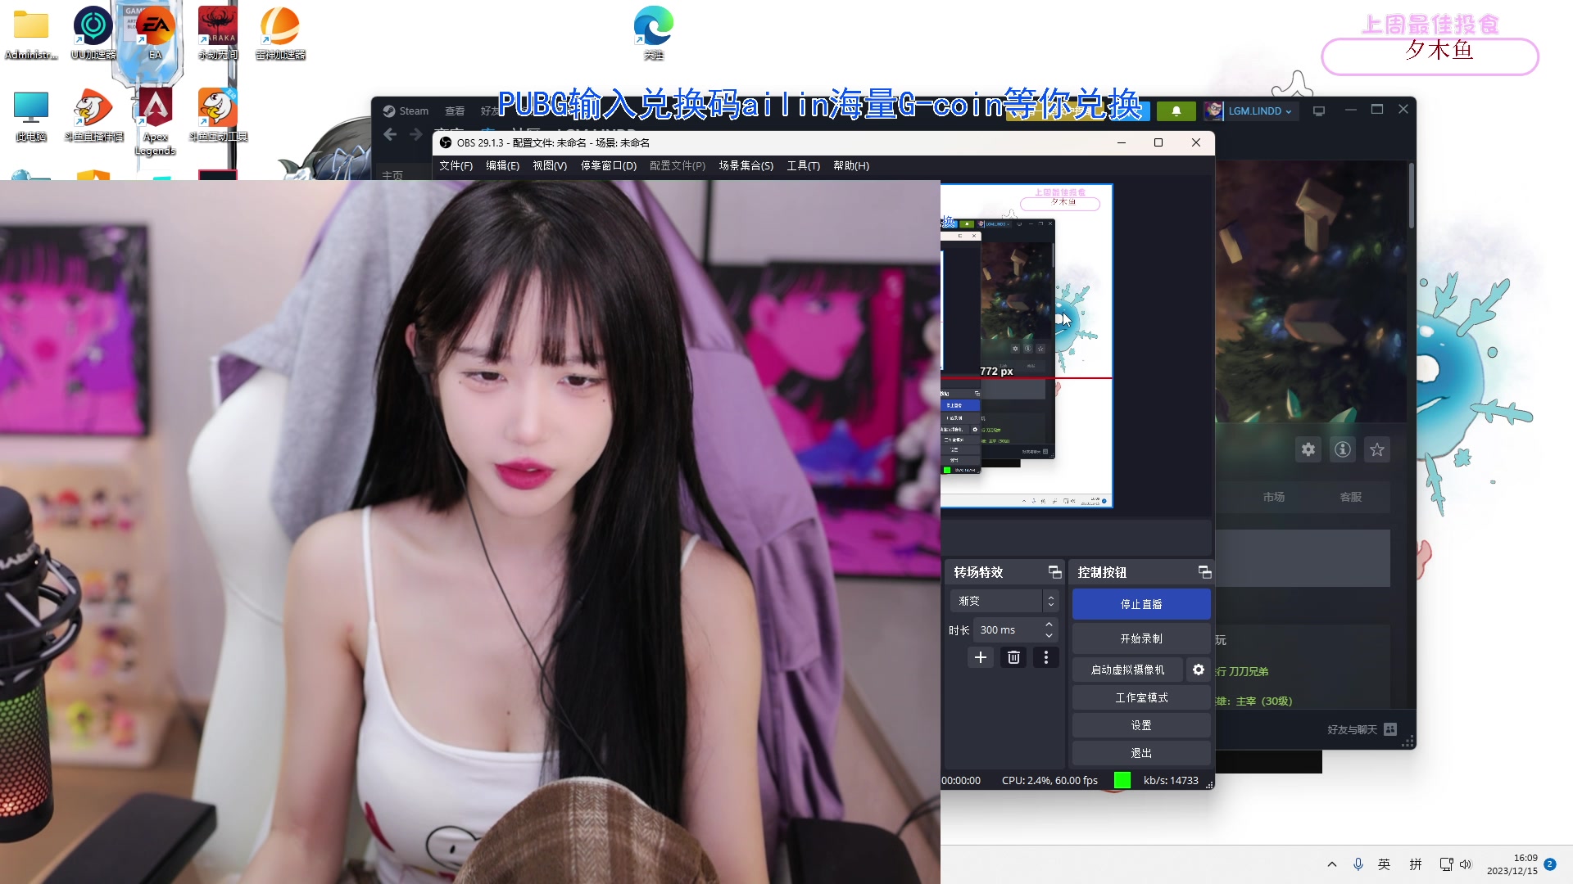
Task: Pop out the 控制按钮 dock panel
Action: tap(1204, 572)
